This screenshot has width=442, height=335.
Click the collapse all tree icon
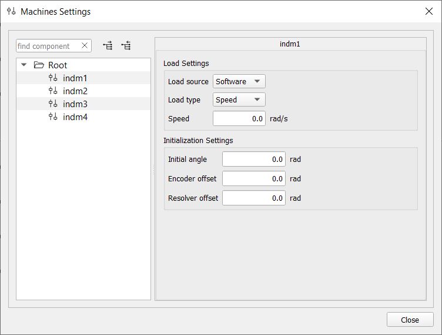[126, 46]
